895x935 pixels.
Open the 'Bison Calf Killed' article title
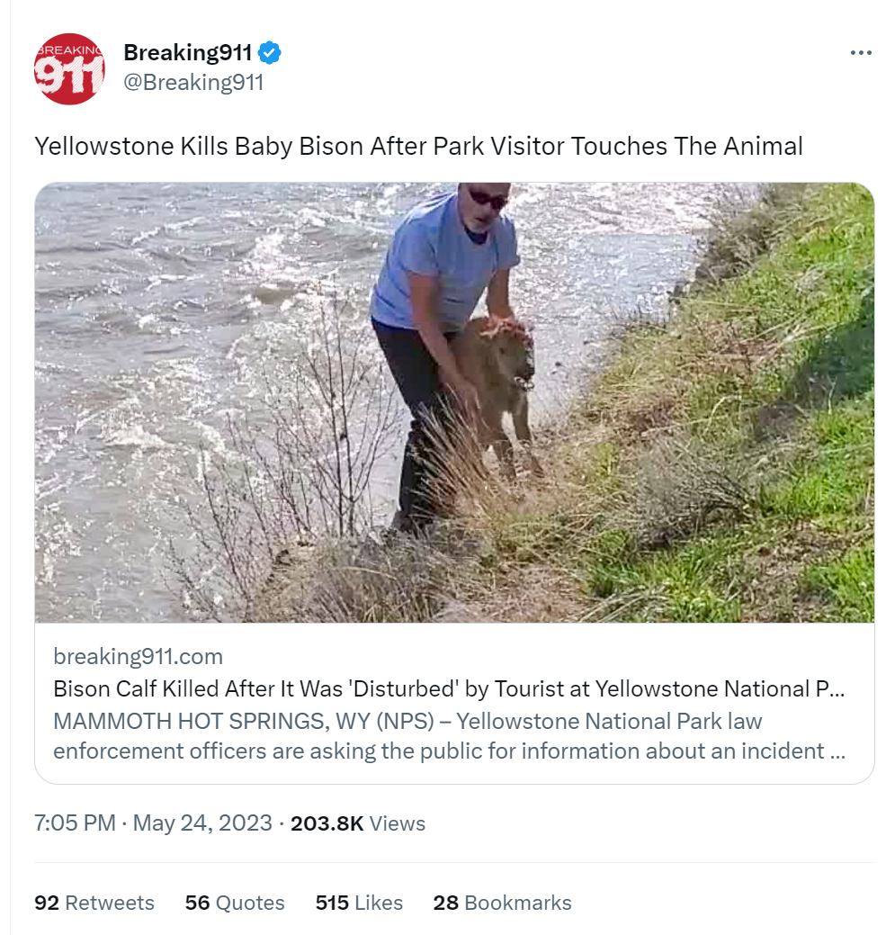449,688
